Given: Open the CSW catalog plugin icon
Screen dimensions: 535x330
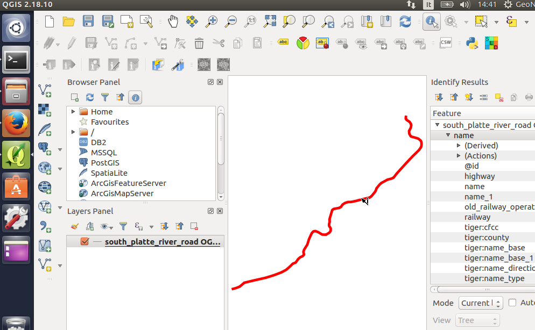Looking at the screenshot, I should coord(446,43).
